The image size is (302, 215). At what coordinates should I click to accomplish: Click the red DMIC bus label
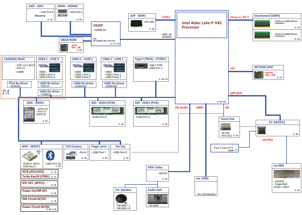(200, 108)
